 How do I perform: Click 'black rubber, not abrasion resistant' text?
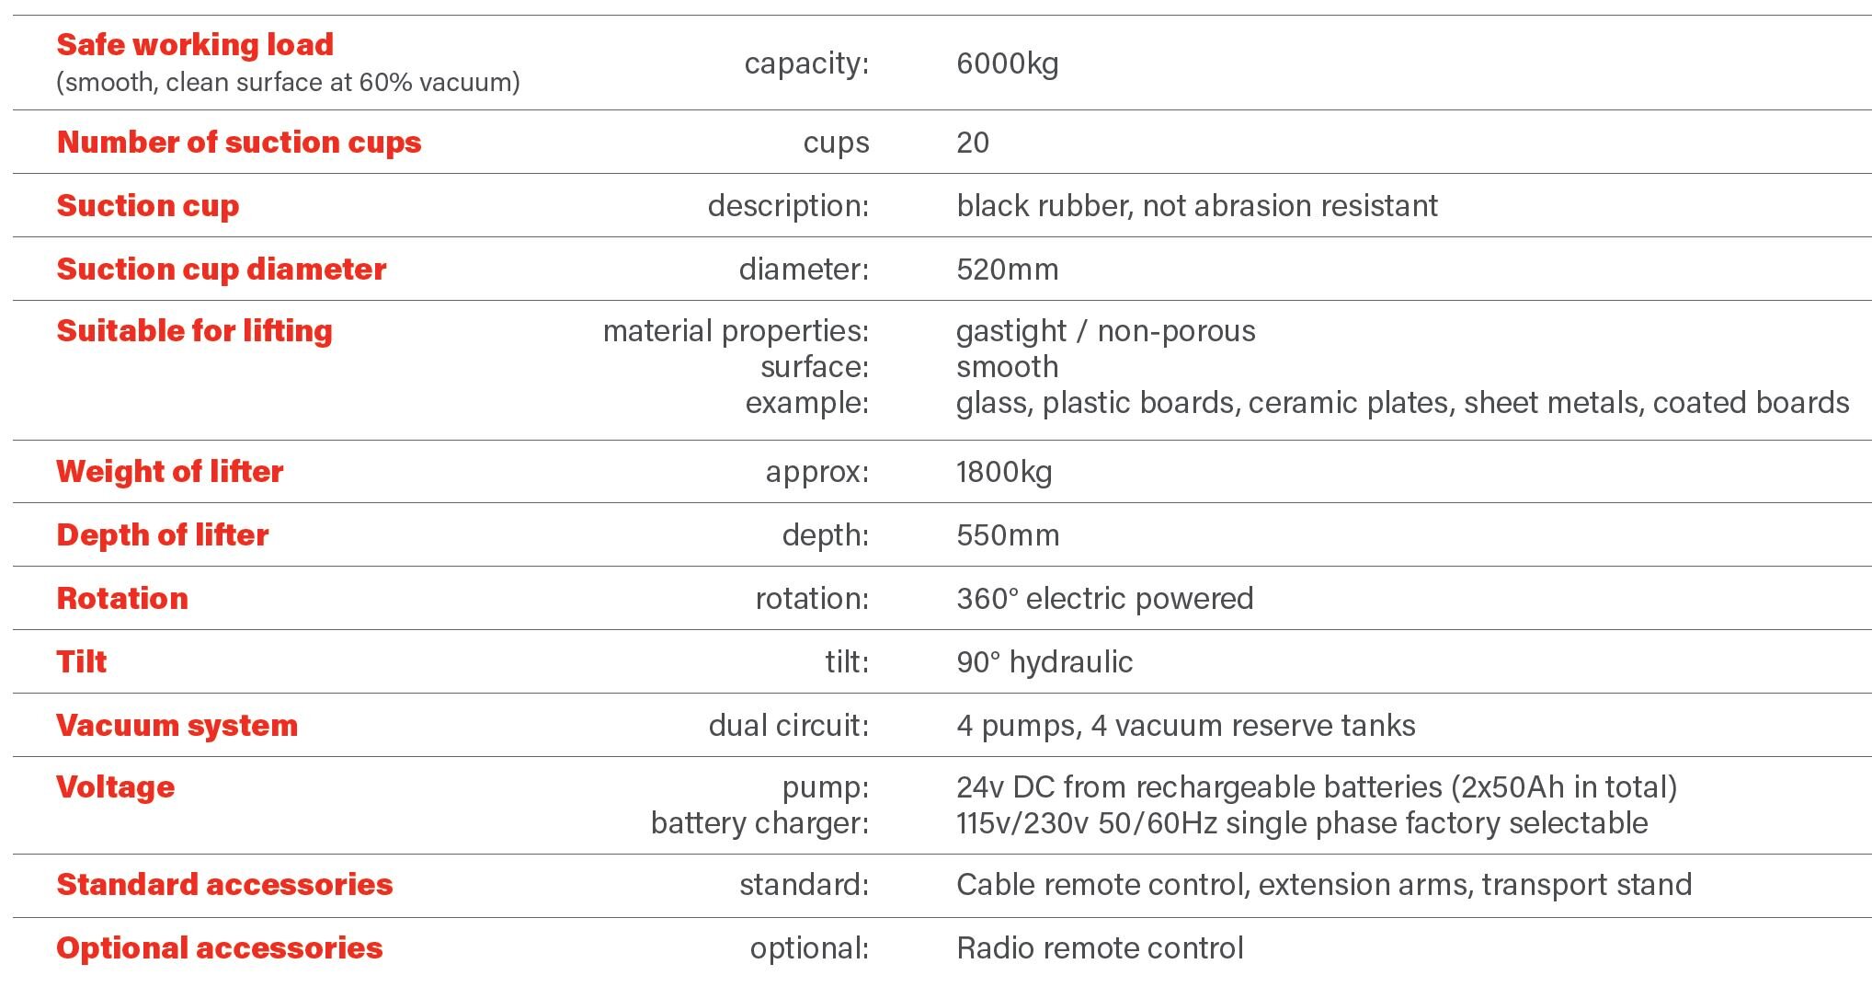(x=1196, y=205)
